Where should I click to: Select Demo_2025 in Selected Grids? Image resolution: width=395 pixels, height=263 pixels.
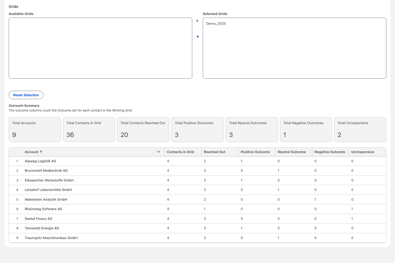[x=216, y=24]
